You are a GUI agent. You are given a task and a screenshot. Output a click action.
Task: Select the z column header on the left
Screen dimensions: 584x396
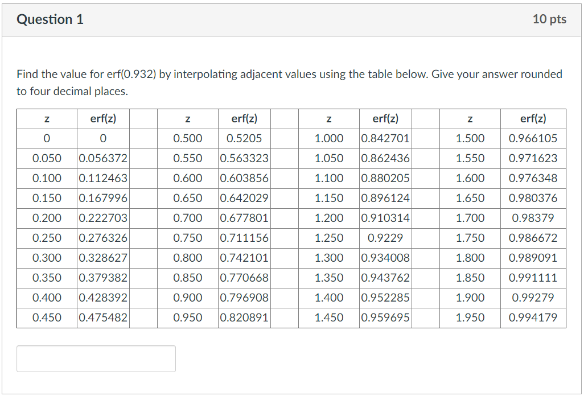(47, 118)
